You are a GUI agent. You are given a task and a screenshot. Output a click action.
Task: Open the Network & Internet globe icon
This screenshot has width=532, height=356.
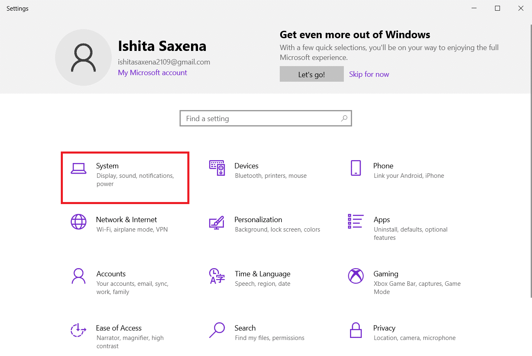(78, 222)
